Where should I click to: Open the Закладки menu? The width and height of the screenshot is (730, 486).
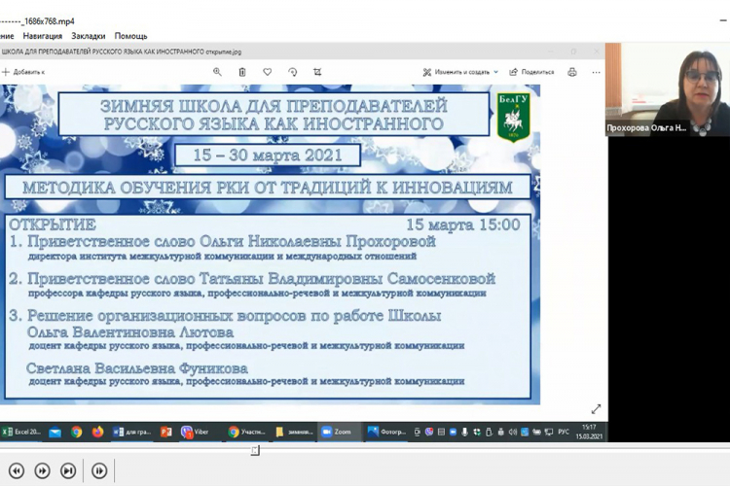(88, 36)
